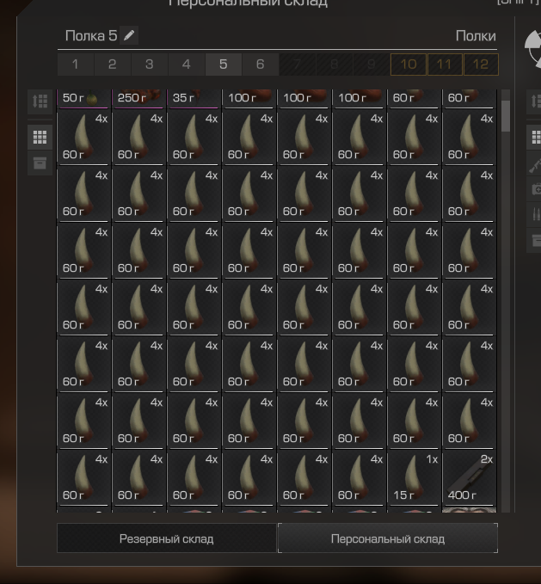The image size is (541, 584).
Task: Select the active shelf tab 5
Action: click(x=223, y=65)
